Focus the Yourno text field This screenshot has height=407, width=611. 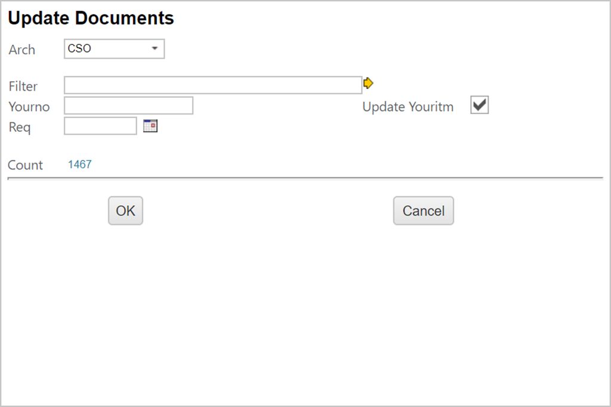click(128, 106)
